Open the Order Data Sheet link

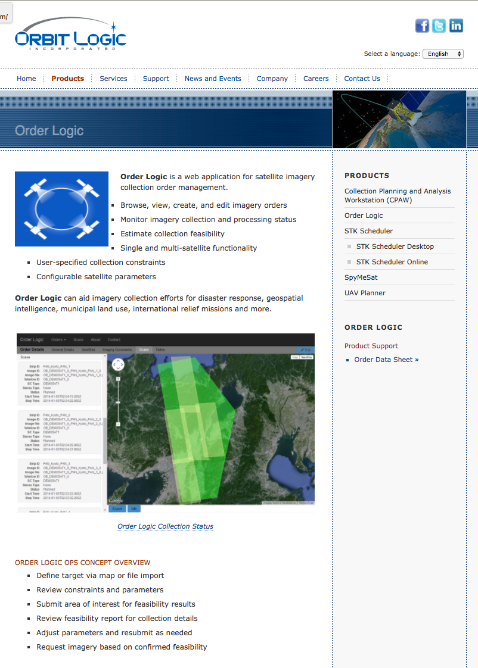click(386, 360)
